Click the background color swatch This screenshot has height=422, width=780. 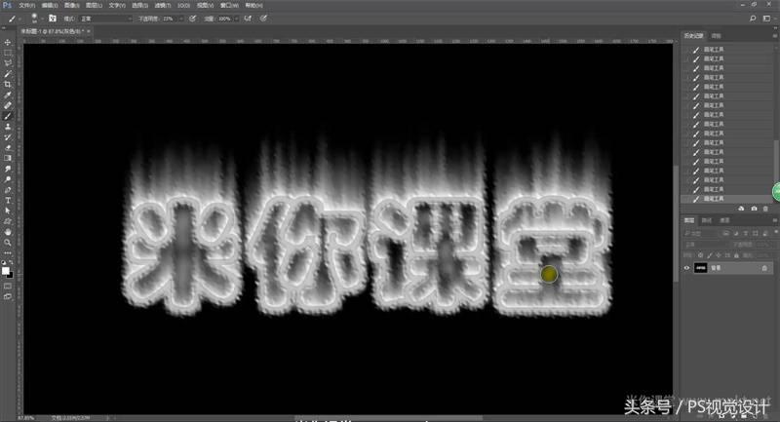tap(10, 275)
